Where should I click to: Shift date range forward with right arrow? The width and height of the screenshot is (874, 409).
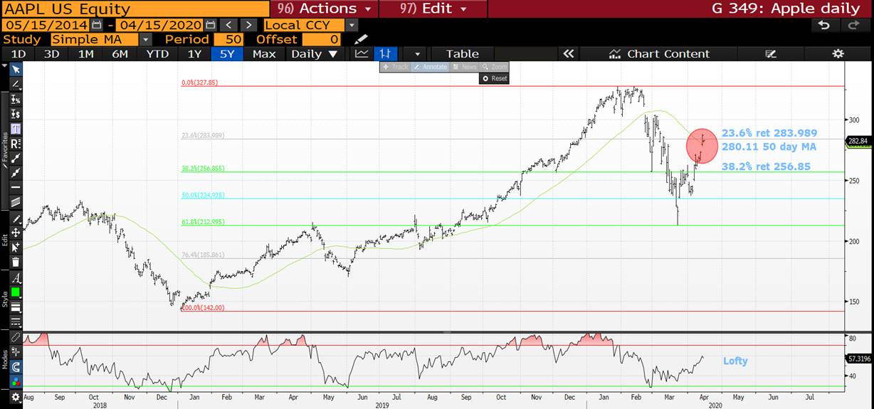(x=248, y=25)
